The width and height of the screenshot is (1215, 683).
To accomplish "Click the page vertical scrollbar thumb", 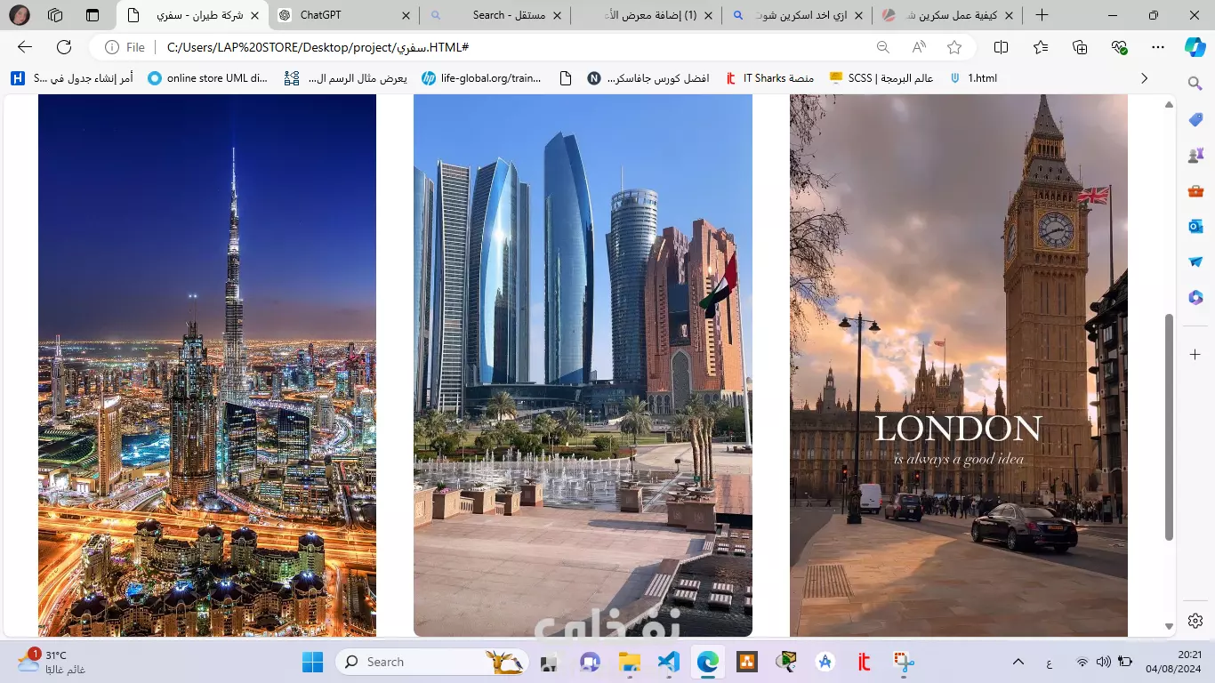I will pos(1170,427).
